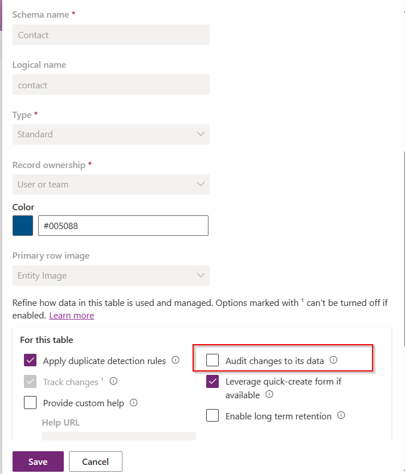Open the Learn more link
The height and width of the screenshot is (474, 405).
pyautogui.click(x=72, y=316)
